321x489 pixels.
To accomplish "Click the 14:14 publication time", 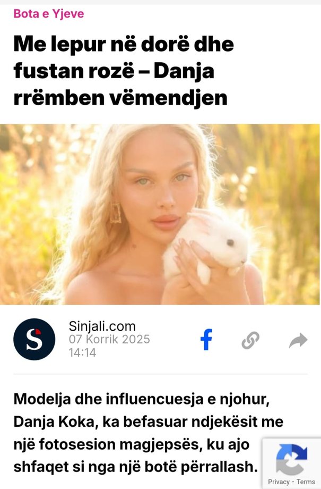I will pyautogui.click(x=82, y=353).
